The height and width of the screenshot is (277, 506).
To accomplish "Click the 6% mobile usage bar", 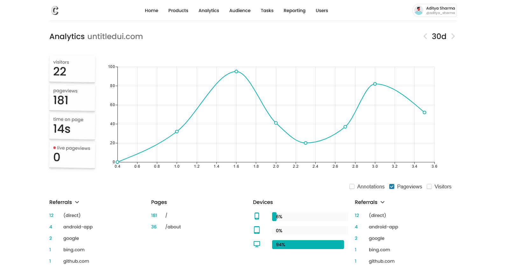I will coord(310,217).
